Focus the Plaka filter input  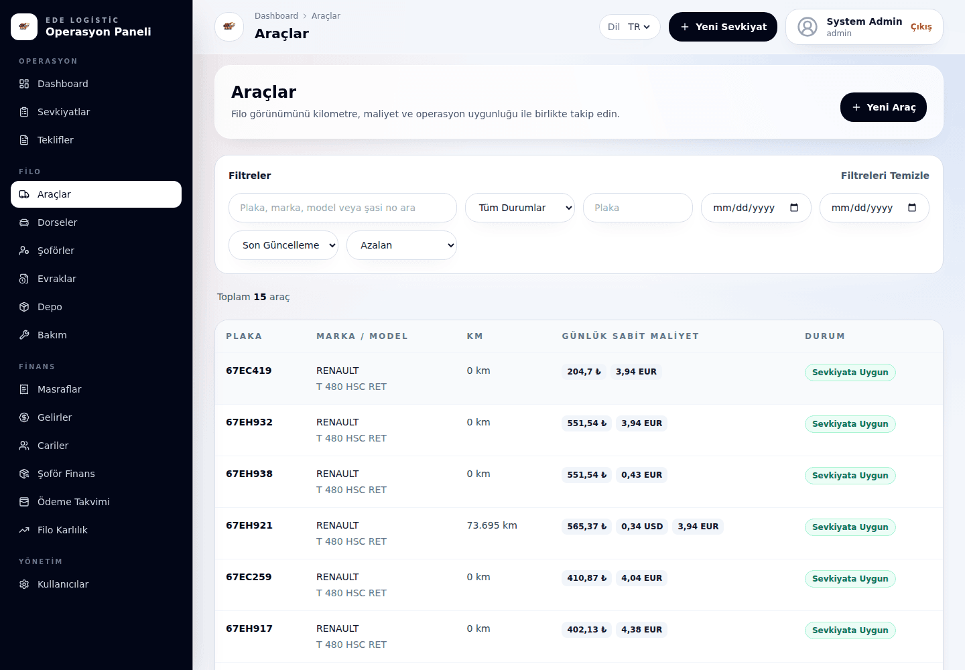(x=638, y=208)
